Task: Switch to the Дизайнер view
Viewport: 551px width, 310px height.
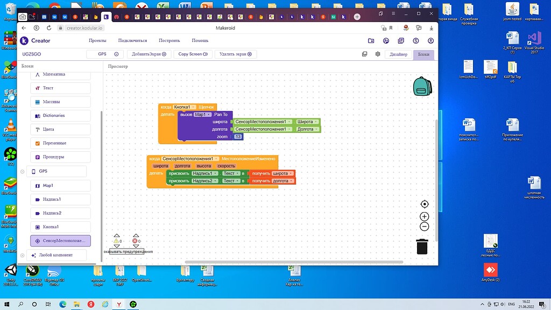Action: click(x=398, y=54)
